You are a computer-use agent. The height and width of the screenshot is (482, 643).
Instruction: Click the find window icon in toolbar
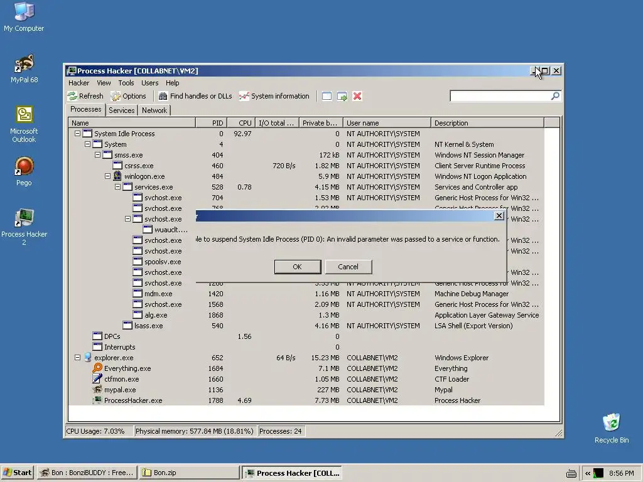tap(327, 96)
